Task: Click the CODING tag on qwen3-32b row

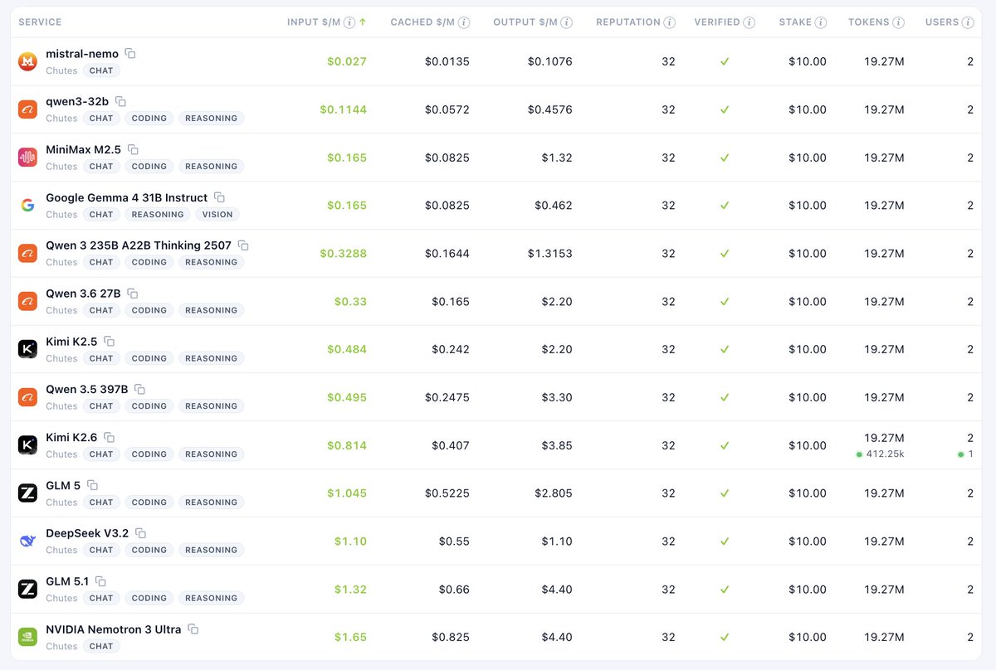Action: pos(149,119)
